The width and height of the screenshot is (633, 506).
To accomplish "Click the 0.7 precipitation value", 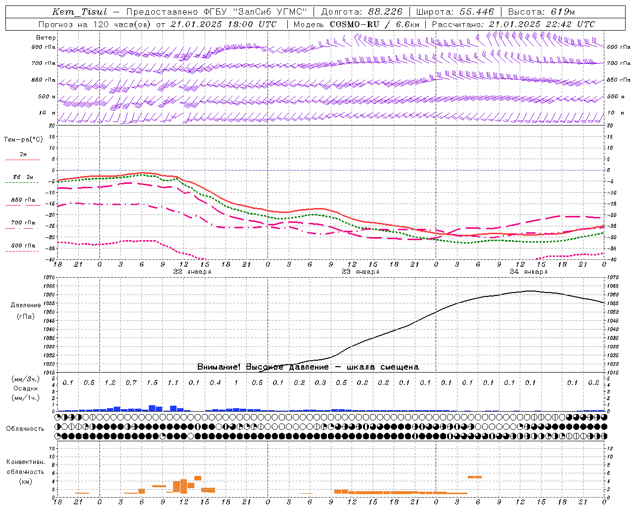I will pyautogui.click(x=131, y=383).
